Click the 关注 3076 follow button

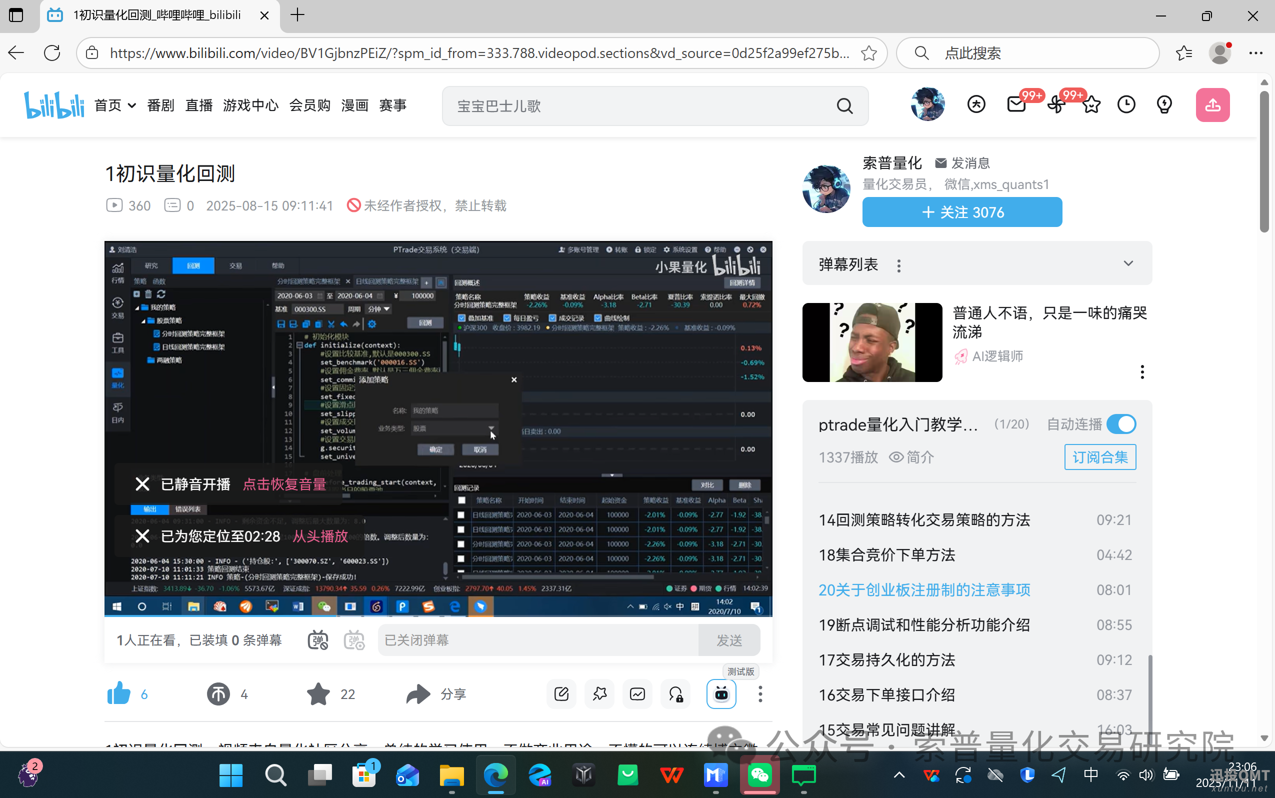point(961,211)
